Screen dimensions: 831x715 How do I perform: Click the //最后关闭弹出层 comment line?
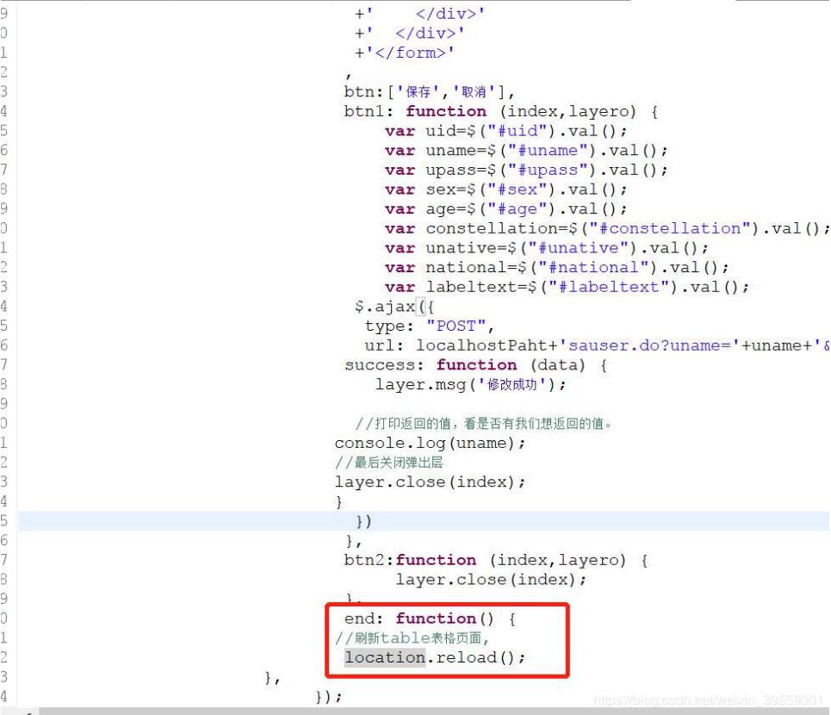(389, 463)
